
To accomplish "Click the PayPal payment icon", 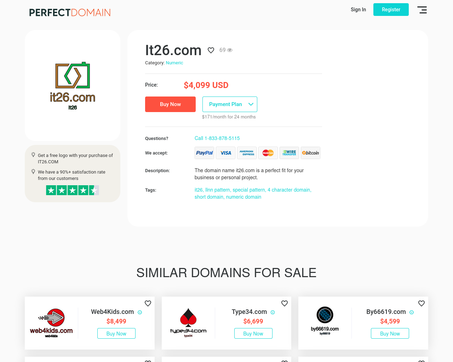I will click(205, 153).
